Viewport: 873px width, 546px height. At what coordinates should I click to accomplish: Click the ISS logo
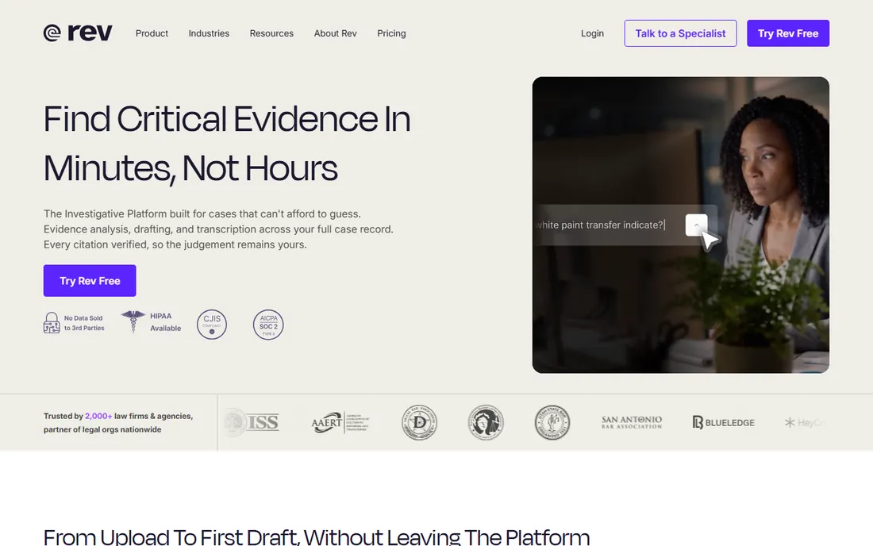pos(252,422)
